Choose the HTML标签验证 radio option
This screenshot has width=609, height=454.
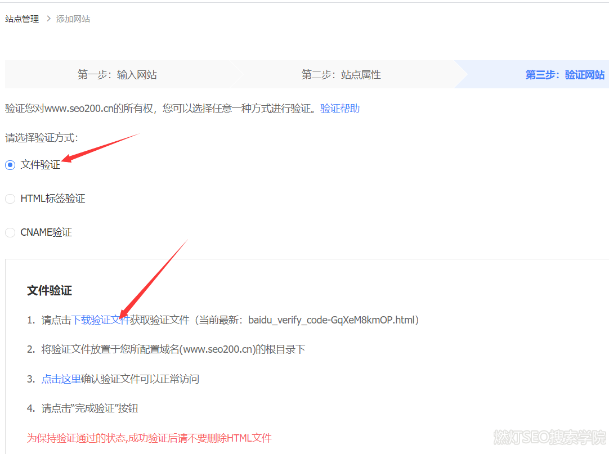[x=10, y=199]
